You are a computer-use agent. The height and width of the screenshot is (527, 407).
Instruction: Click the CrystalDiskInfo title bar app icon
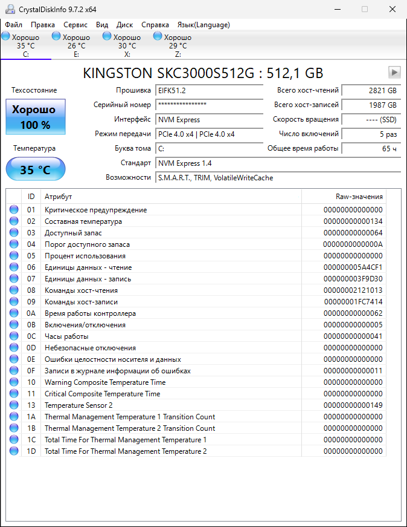(x=10, y=10)
